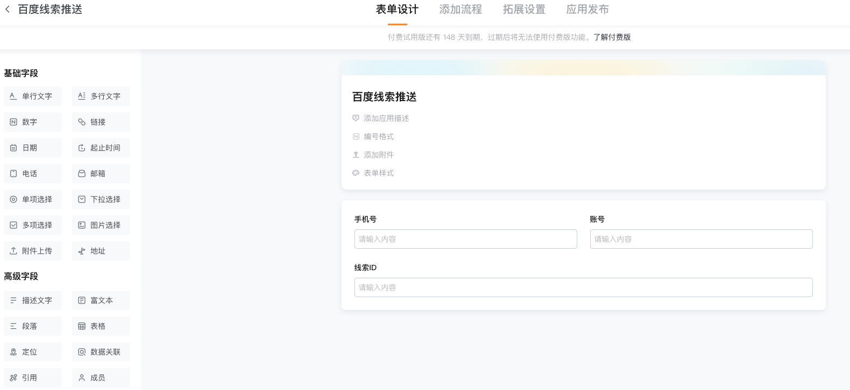Click the 多行文字 field icon
This screenshot has width=850, height=390.
point(82,96)
